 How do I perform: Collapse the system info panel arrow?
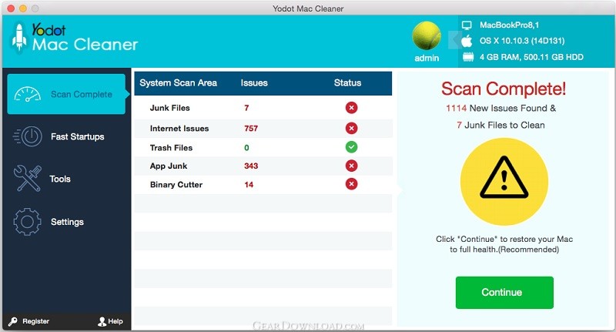pyautogui.click(x=452, y=37)
